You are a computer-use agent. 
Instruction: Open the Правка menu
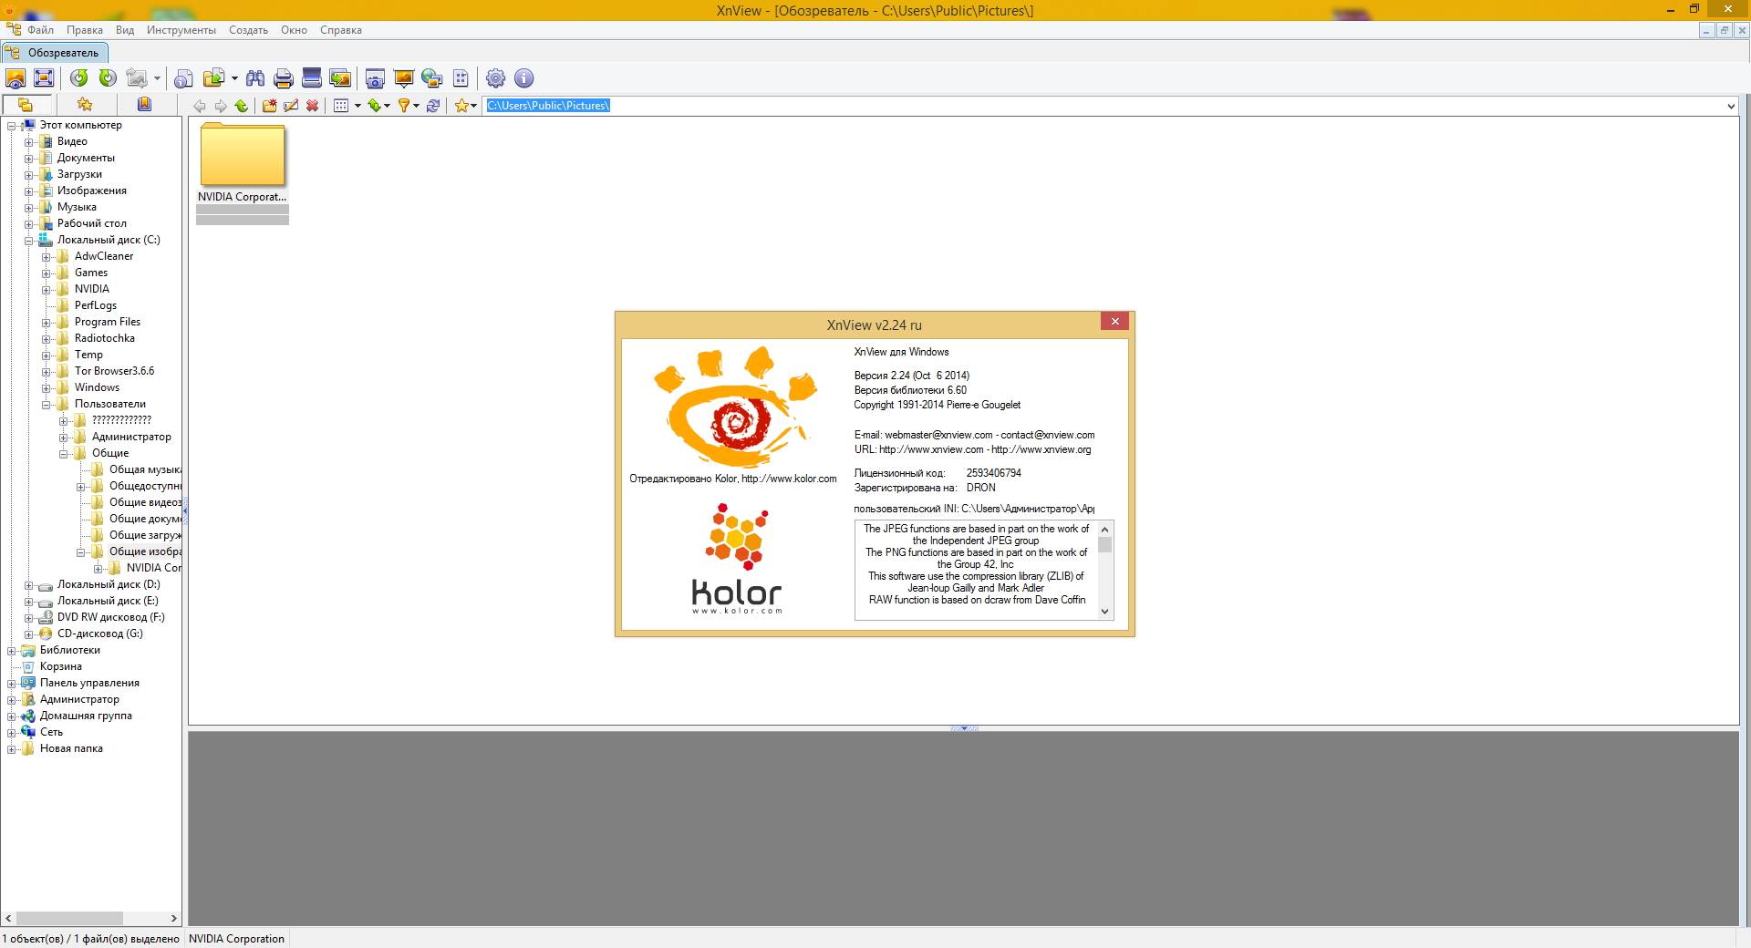(85, 30)
